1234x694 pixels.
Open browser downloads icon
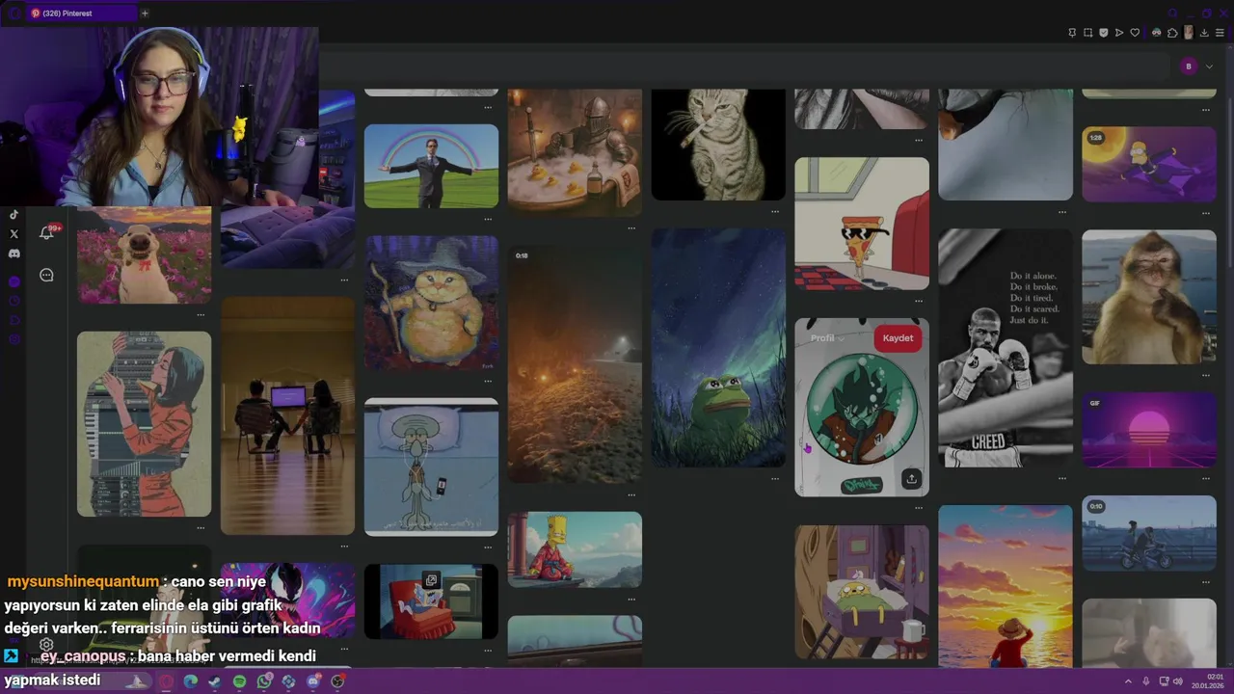coord(1204,33)
